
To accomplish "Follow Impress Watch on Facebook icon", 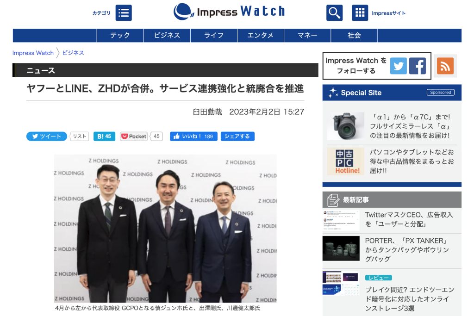I will click(x=418, y=66).
